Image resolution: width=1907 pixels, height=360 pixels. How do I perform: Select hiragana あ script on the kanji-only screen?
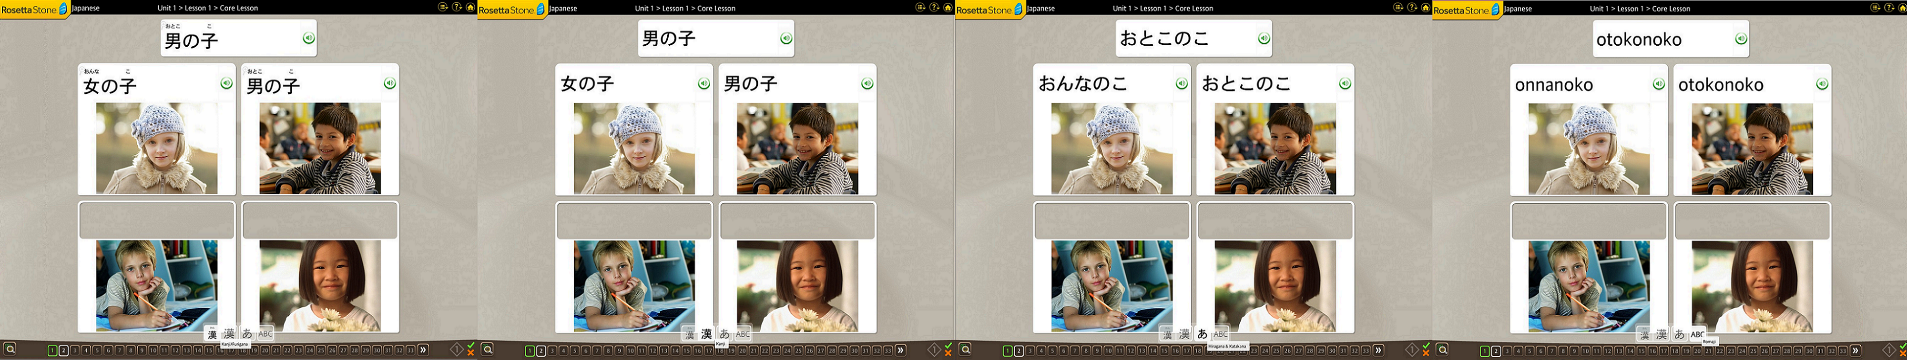pyautogui.click(x=725, y=333)
